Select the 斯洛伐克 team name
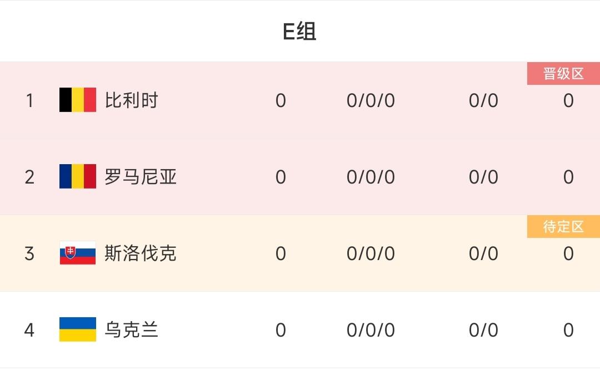Screen dimensions: 600x371 pyautogui.click(x=141, y=253)
